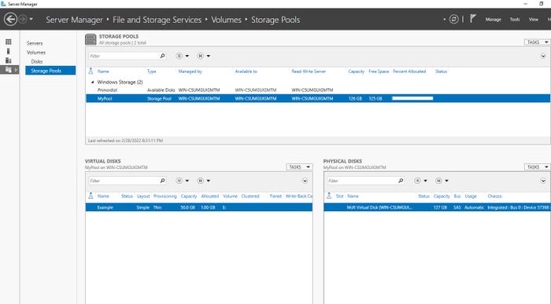
Task: Open Storage Pools TASKS dropdown
Action: pos(537,42)
